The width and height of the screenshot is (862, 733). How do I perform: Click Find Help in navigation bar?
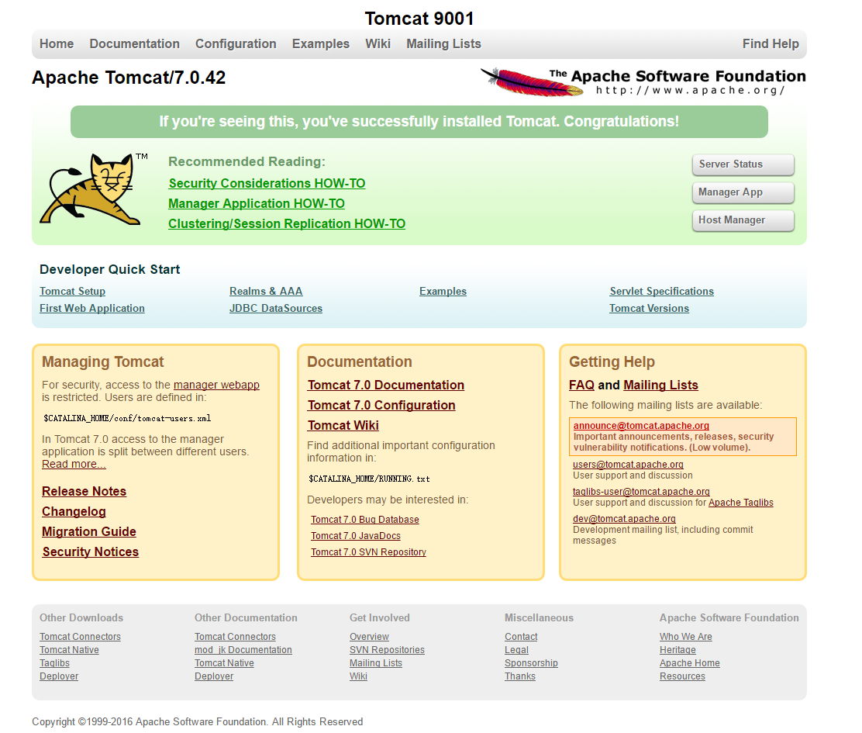pyautogui.click(x=771, y=44)
